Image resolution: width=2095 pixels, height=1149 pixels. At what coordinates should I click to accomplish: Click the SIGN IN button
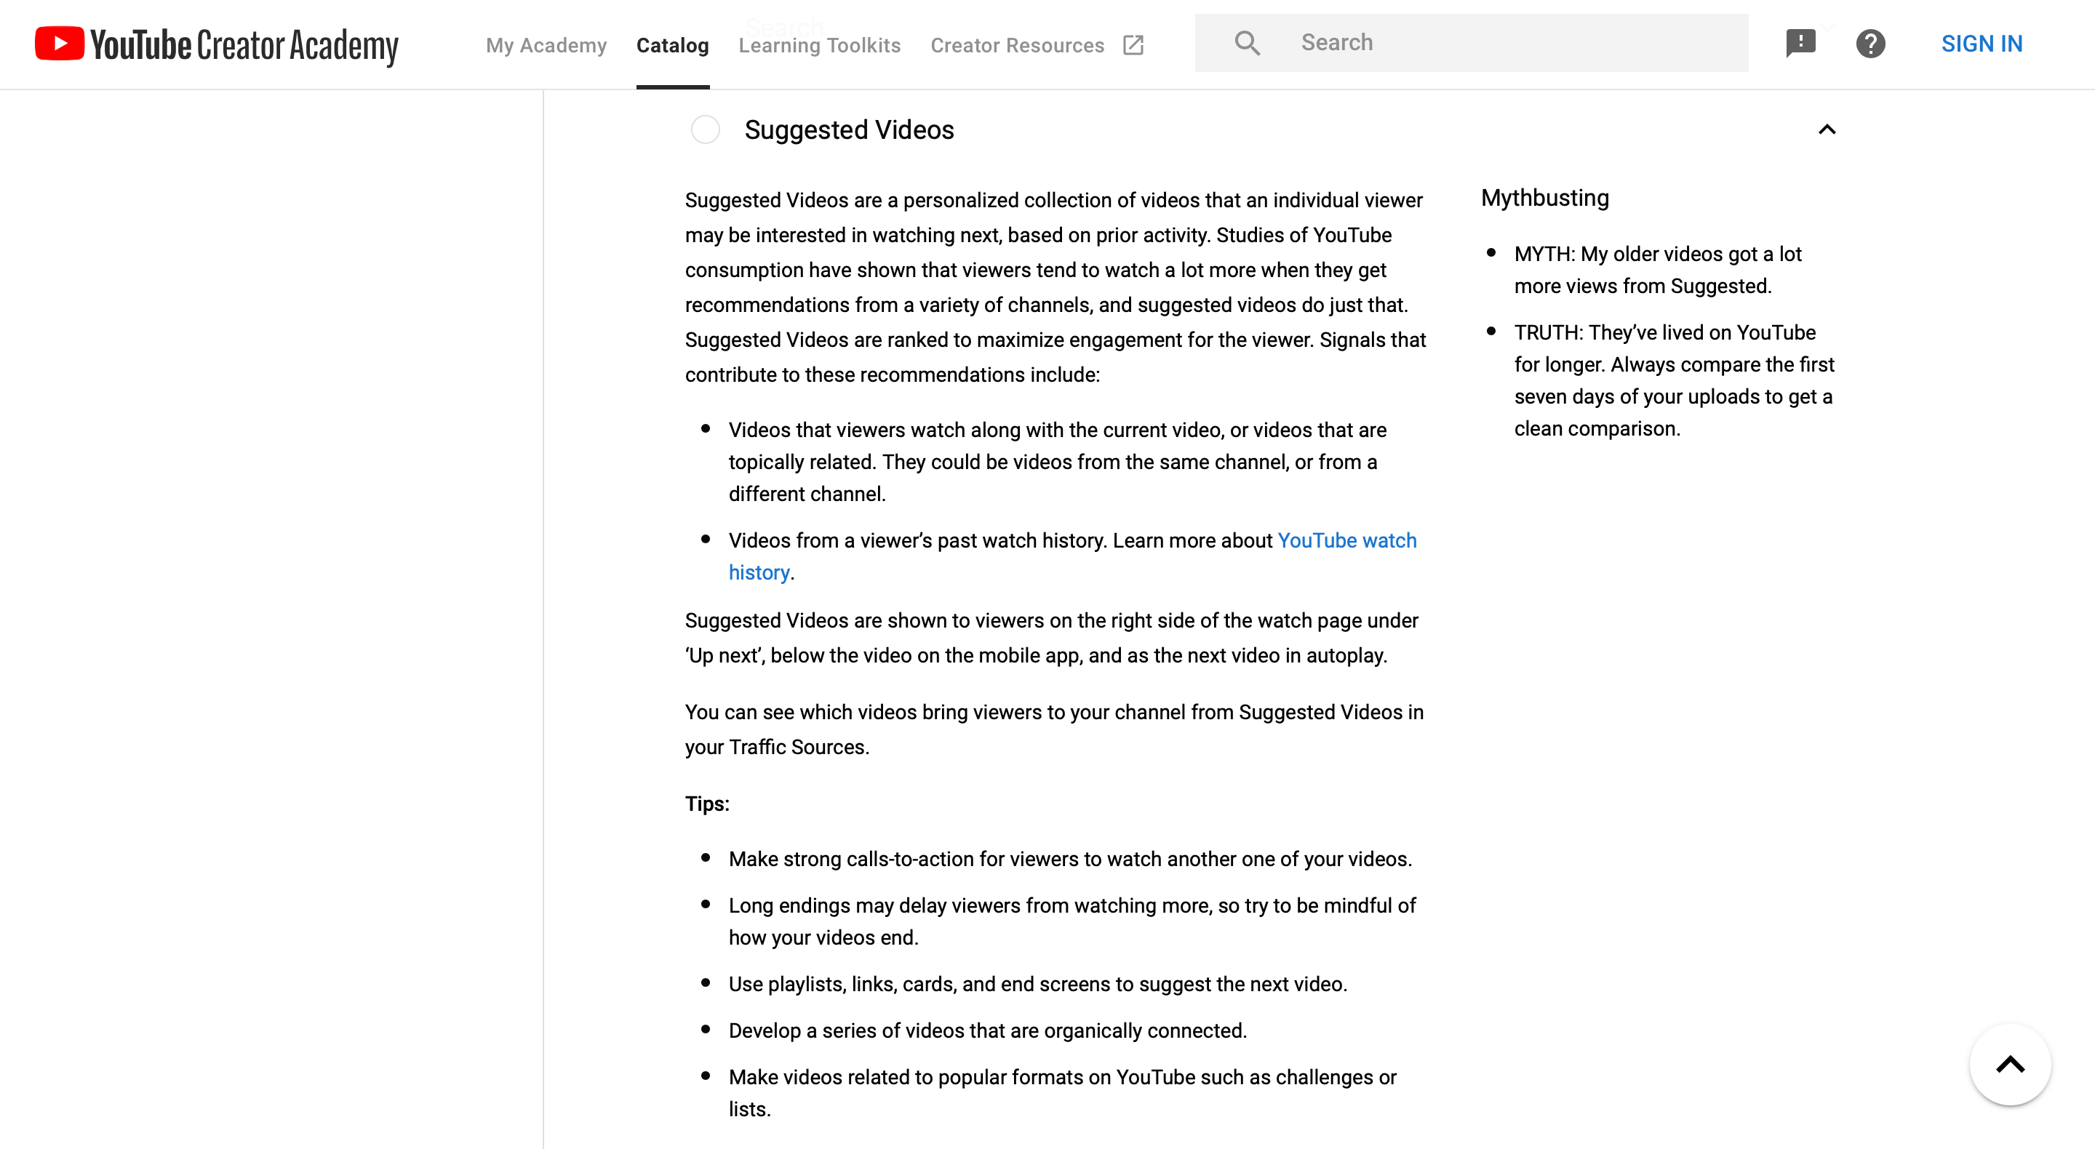(1982, 44)
